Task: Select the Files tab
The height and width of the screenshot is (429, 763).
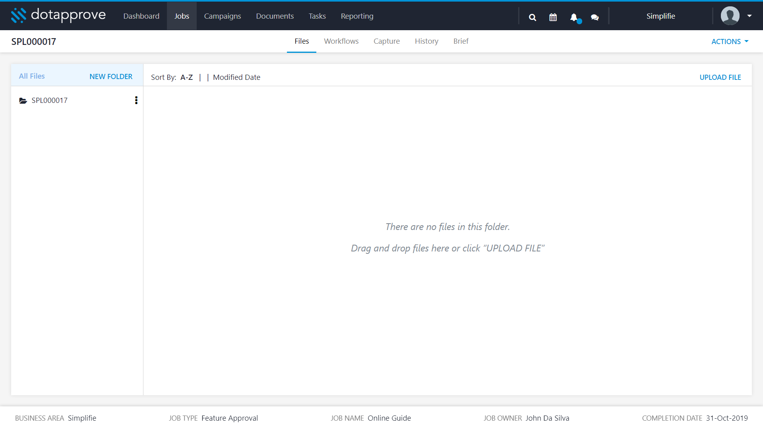Action: click(x=302, y=41)
